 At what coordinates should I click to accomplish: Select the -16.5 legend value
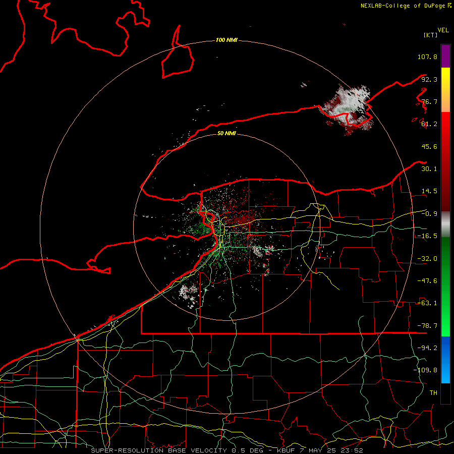pos(427,236)
